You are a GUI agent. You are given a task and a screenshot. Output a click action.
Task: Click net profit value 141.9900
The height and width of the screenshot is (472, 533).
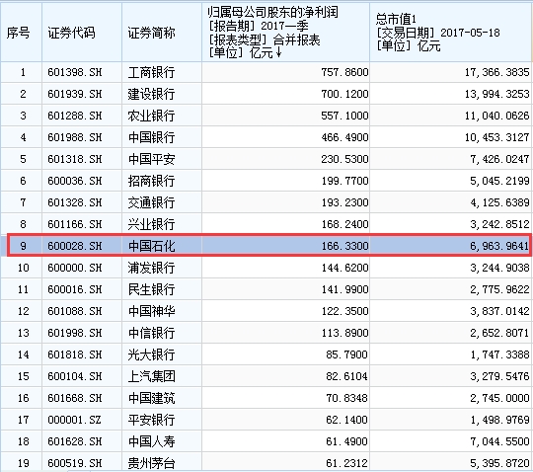tap(344, 289)
